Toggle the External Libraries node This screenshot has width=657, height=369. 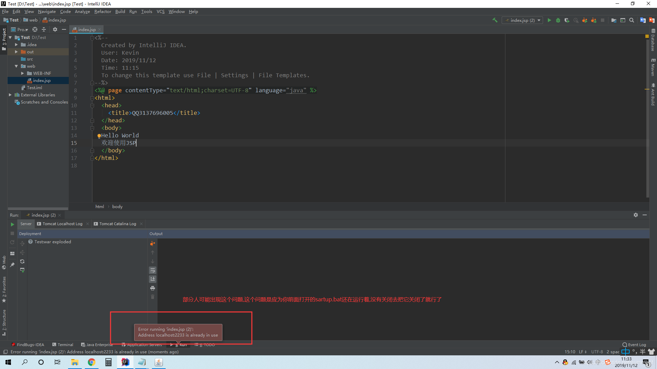[10, 95]
